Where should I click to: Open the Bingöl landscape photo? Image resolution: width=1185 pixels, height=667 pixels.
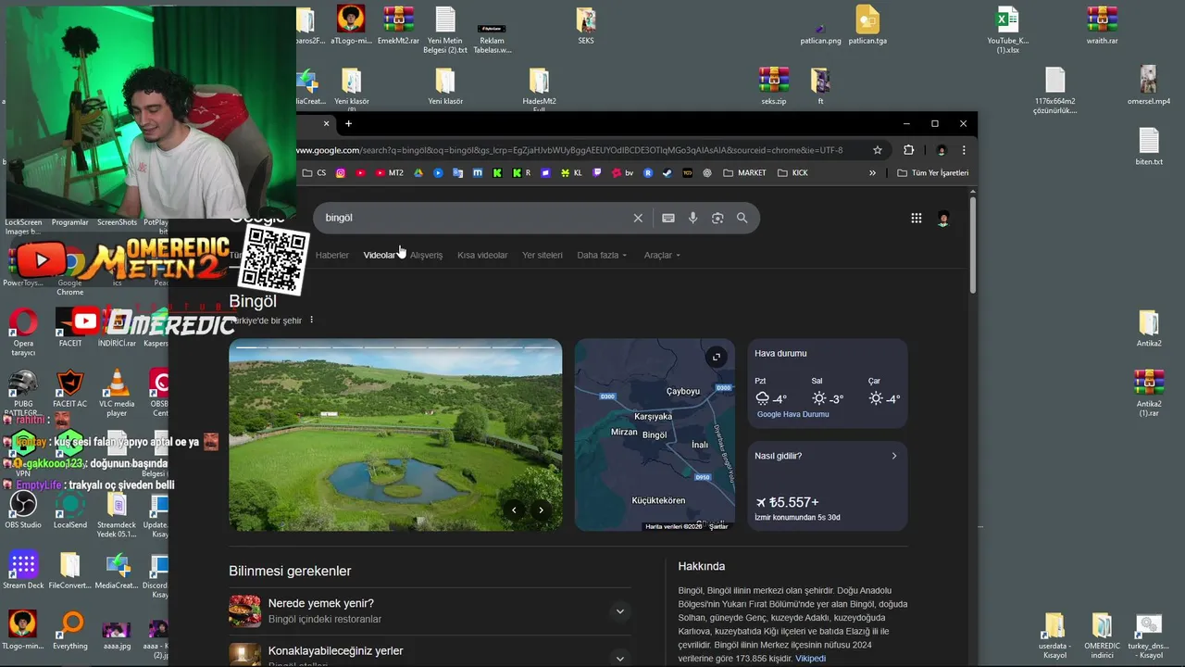(395, 434)
